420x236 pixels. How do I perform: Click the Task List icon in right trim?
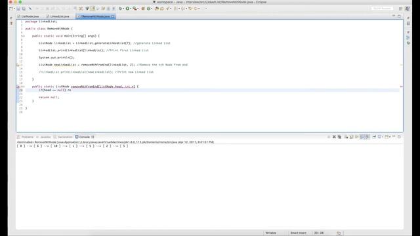[408, 24]
